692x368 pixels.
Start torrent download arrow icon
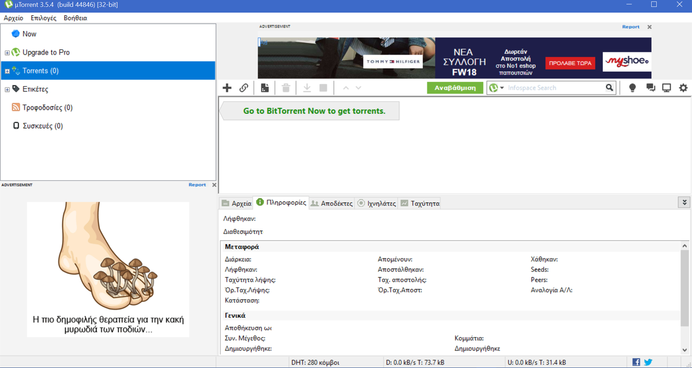(307, 88)
